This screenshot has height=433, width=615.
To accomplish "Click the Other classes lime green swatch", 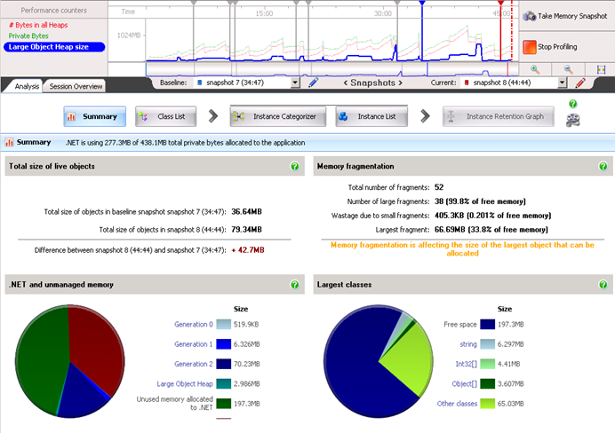I will 488,404.
